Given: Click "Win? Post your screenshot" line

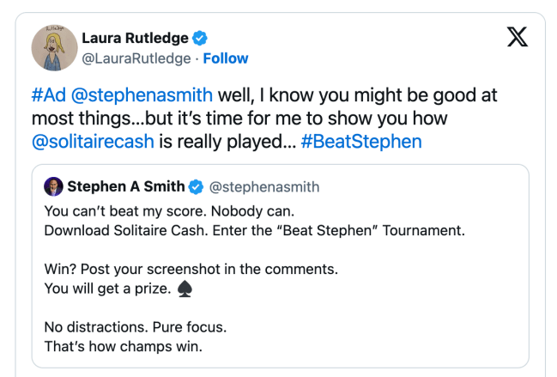Looking at the screenshot, I should (191, 269).
